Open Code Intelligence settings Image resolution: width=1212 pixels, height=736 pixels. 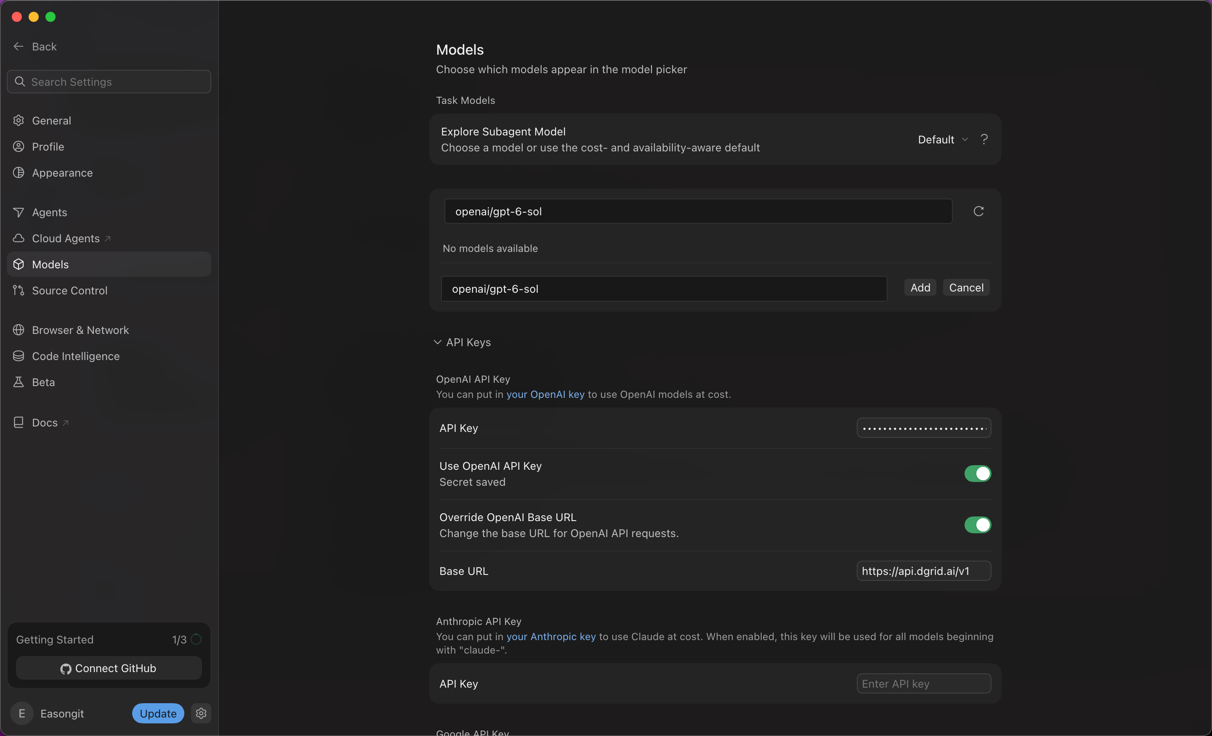point(109,356)
